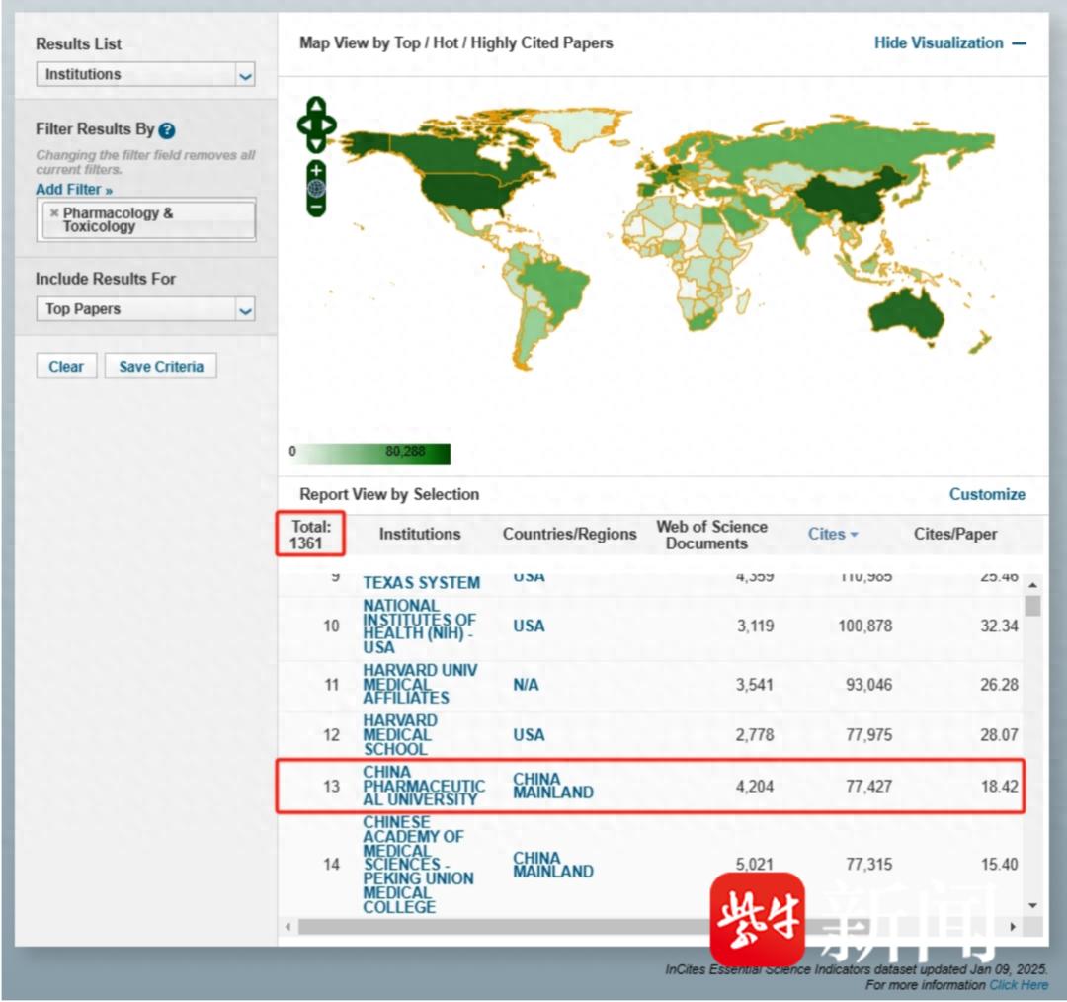Viewport: 1067px width, 1002px height.
Task: Select the cites value 77,975
Action: (x=869, y=735)
